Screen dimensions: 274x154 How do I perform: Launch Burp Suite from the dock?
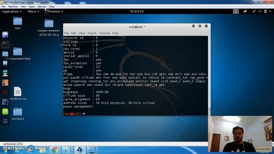click(5, 83)
